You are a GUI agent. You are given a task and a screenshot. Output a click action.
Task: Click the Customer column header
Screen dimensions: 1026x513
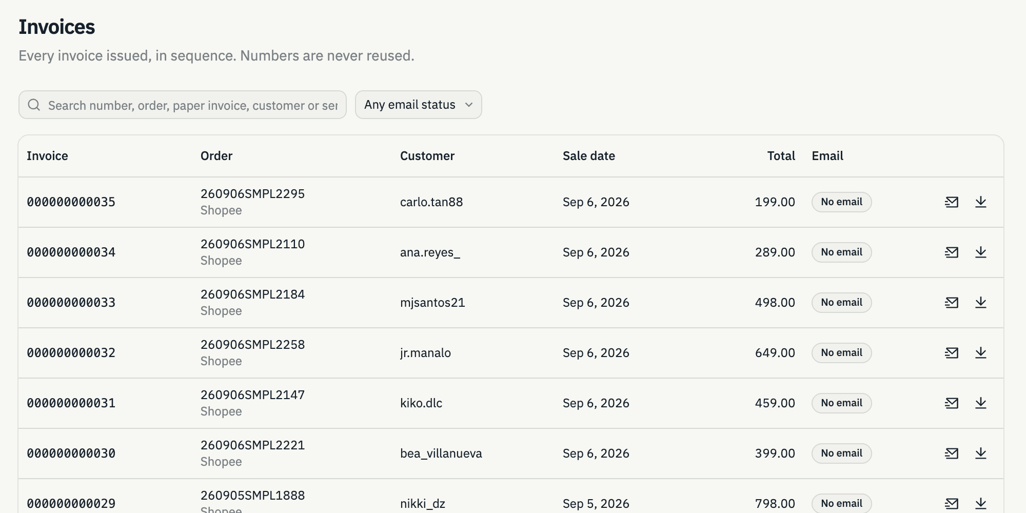(x=427, y=156)
